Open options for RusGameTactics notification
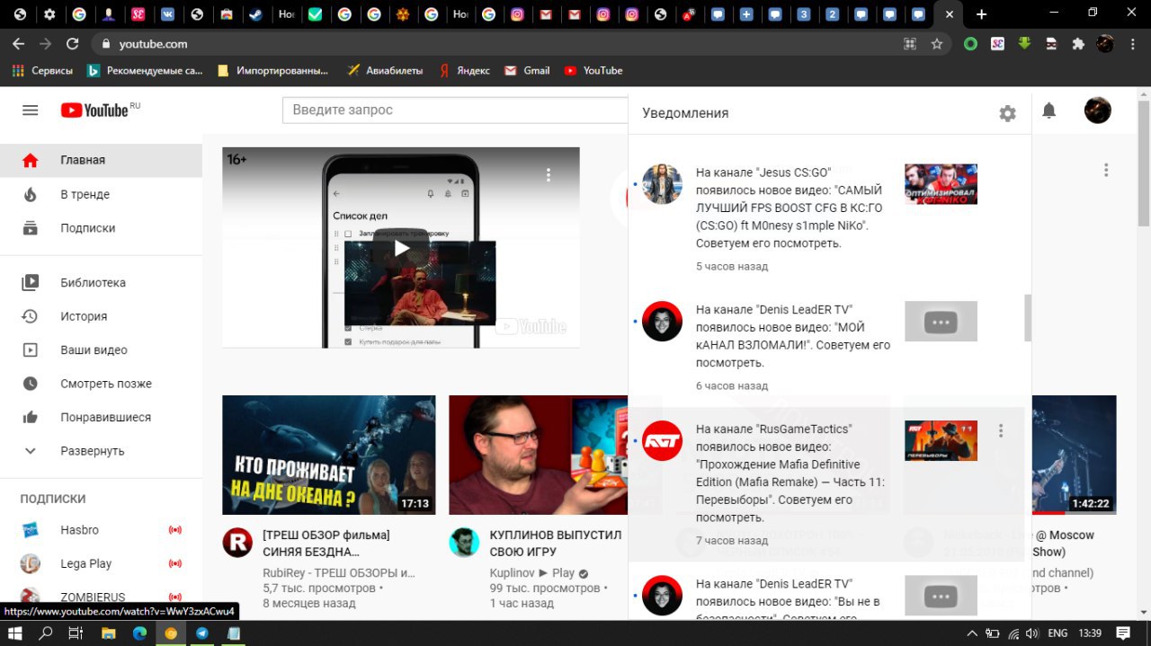1151x646 pixels. pos(1001,431)
